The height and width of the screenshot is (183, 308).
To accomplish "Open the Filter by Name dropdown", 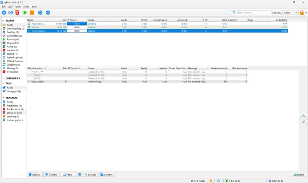I will (291, 13).
